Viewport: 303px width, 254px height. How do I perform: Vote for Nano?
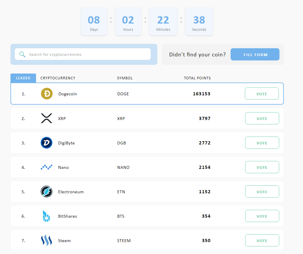[x=262, y=167]
